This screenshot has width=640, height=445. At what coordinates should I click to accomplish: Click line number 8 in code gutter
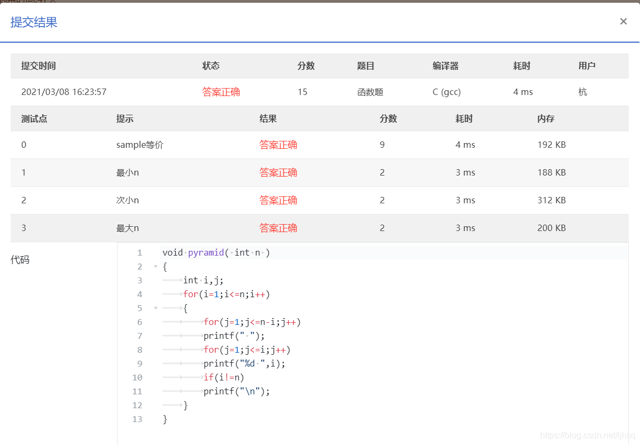139,349
